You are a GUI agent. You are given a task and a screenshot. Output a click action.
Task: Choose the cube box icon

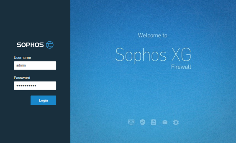(x=165, y=122)
